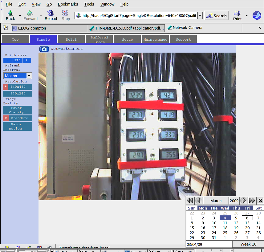Open the camera Setup tab
The height and width of the screenshot is (252, 264).
coord(127,39)
